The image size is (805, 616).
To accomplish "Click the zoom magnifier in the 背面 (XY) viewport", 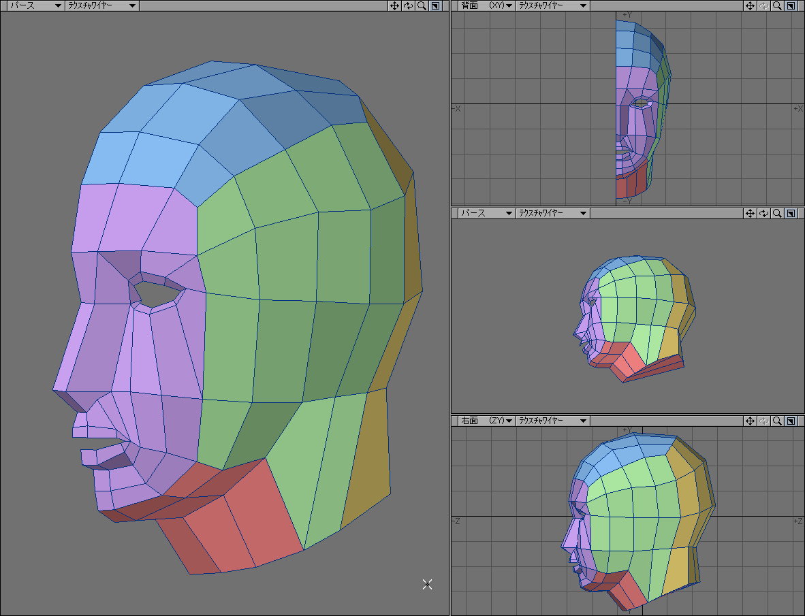I will click(777, 5).
